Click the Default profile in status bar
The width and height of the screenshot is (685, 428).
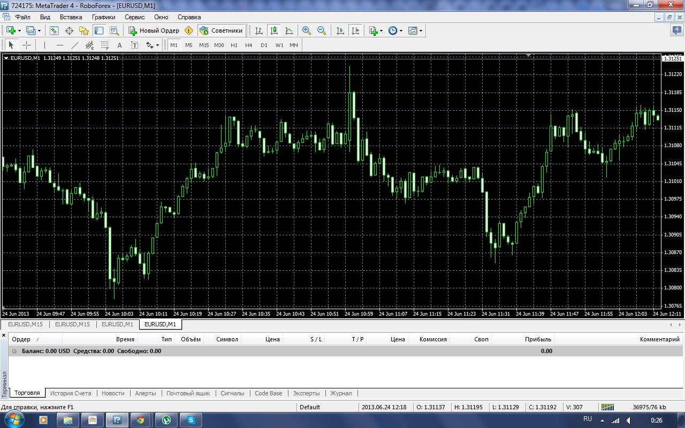[310, 407]
